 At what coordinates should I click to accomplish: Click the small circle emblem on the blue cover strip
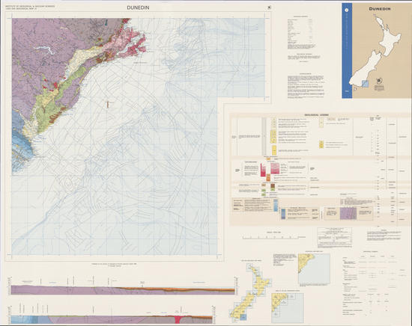pyautogui.click(x=347, y=10)
